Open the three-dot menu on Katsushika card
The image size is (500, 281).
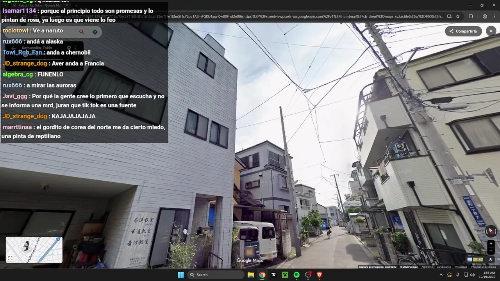75,48
